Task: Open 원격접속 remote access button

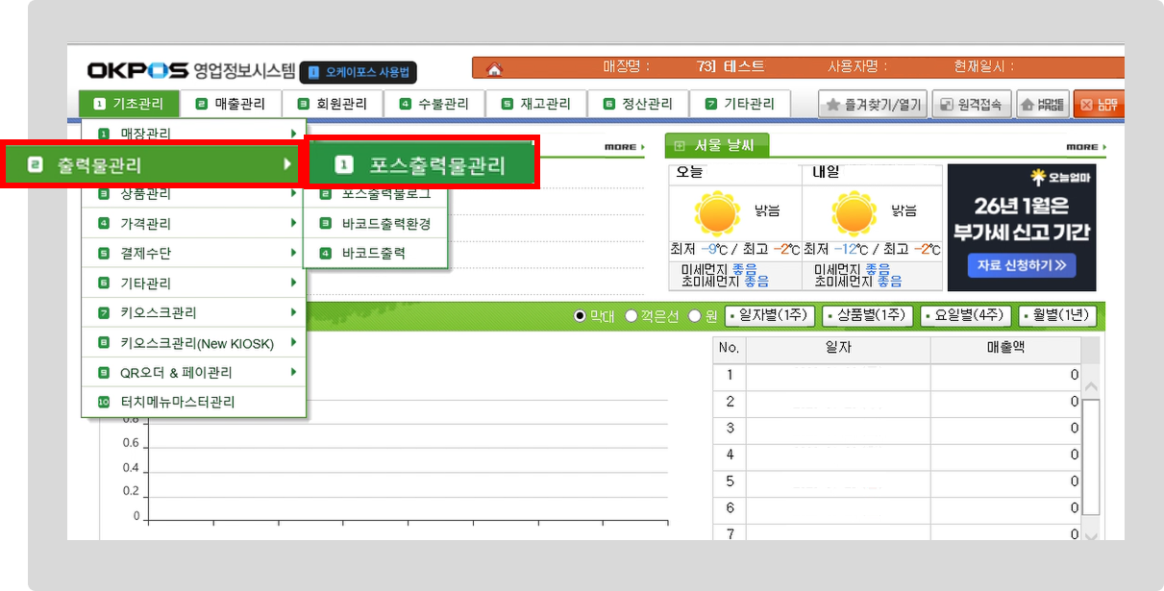Action: coord(973,105)
